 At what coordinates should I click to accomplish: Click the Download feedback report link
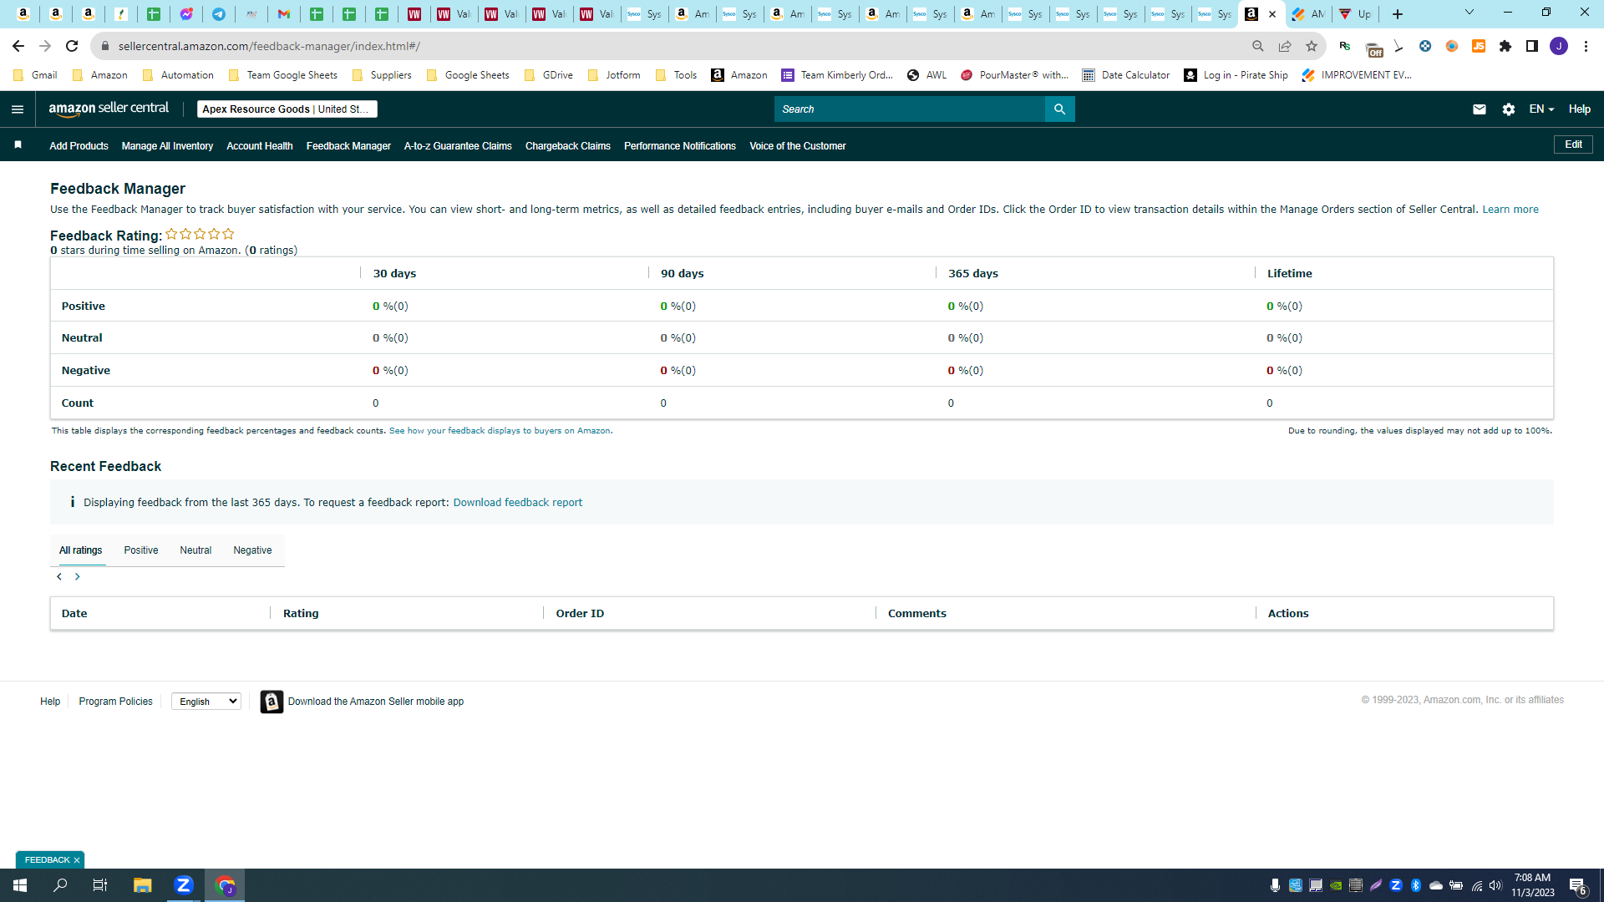click(x=518, y=503)
